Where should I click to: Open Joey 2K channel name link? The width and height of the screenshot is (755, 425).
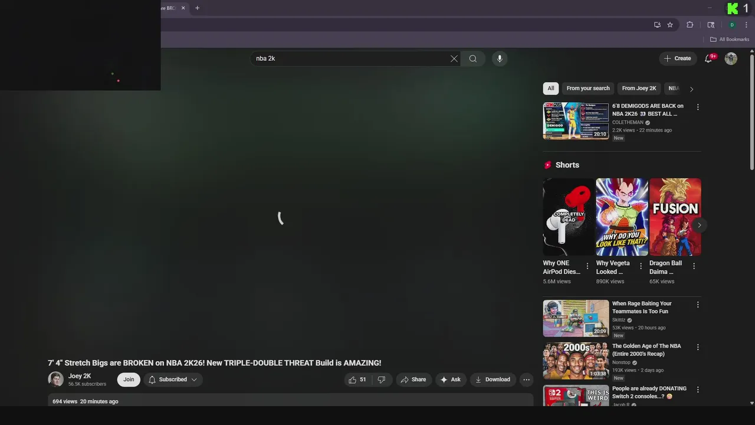coord(80,376)
